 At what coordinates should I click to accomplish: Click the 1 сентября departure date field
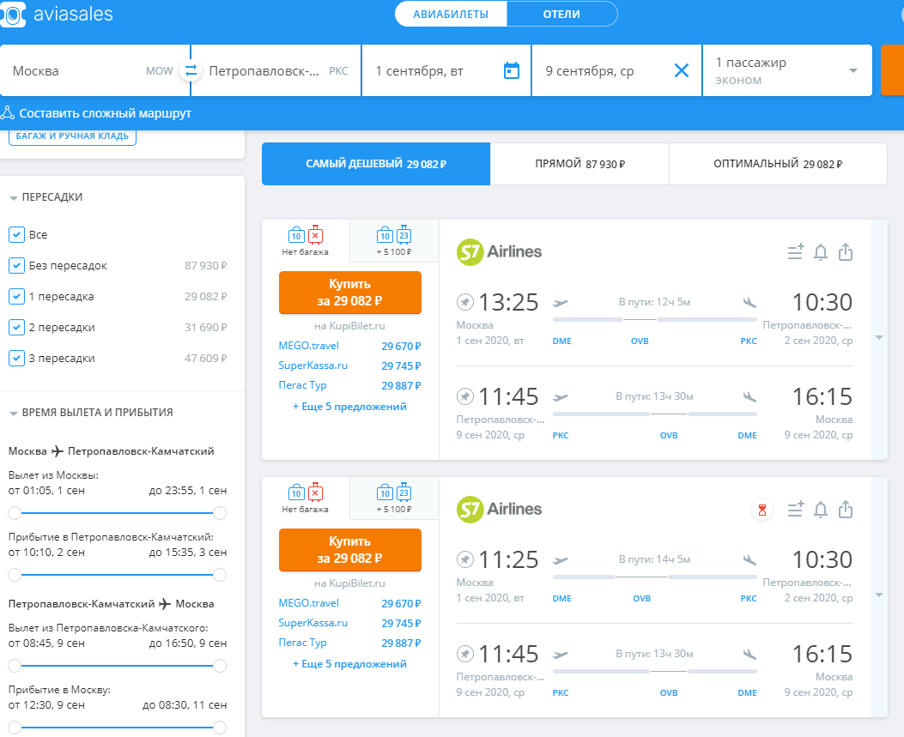(x=446, y=70)
